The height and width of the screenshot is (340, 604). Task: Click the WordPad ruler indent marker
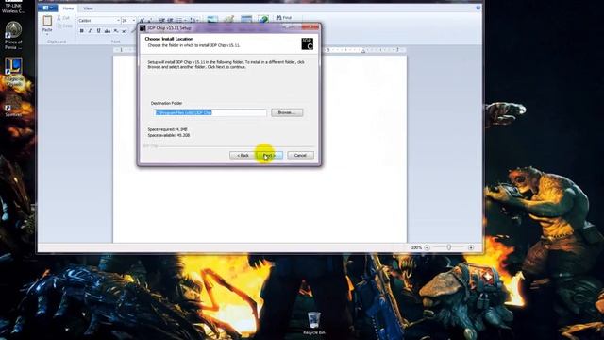(362, 50)
